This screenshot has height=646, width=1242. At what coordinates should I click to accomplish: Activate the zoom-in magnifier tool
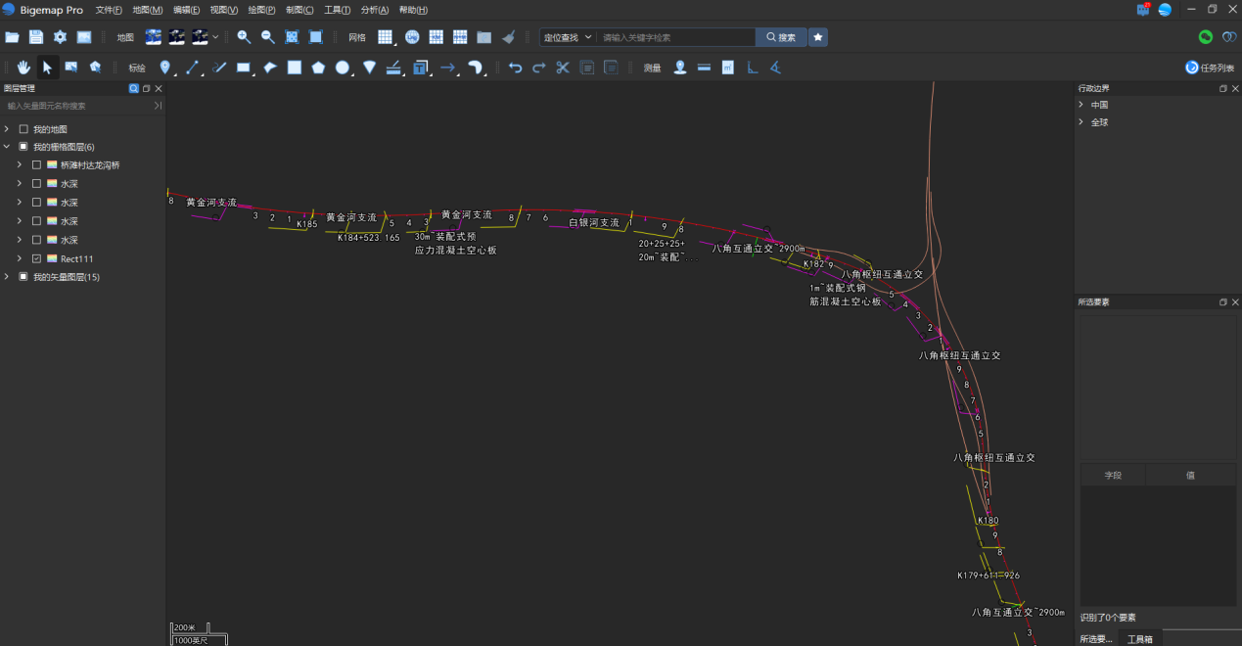(243, 36)
